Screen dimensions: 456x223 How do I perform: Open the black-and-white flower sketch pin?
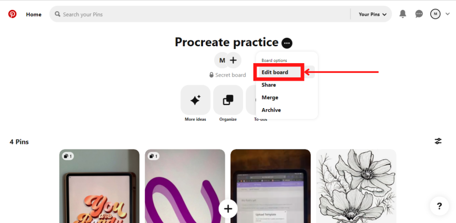[x=356, y=186]
